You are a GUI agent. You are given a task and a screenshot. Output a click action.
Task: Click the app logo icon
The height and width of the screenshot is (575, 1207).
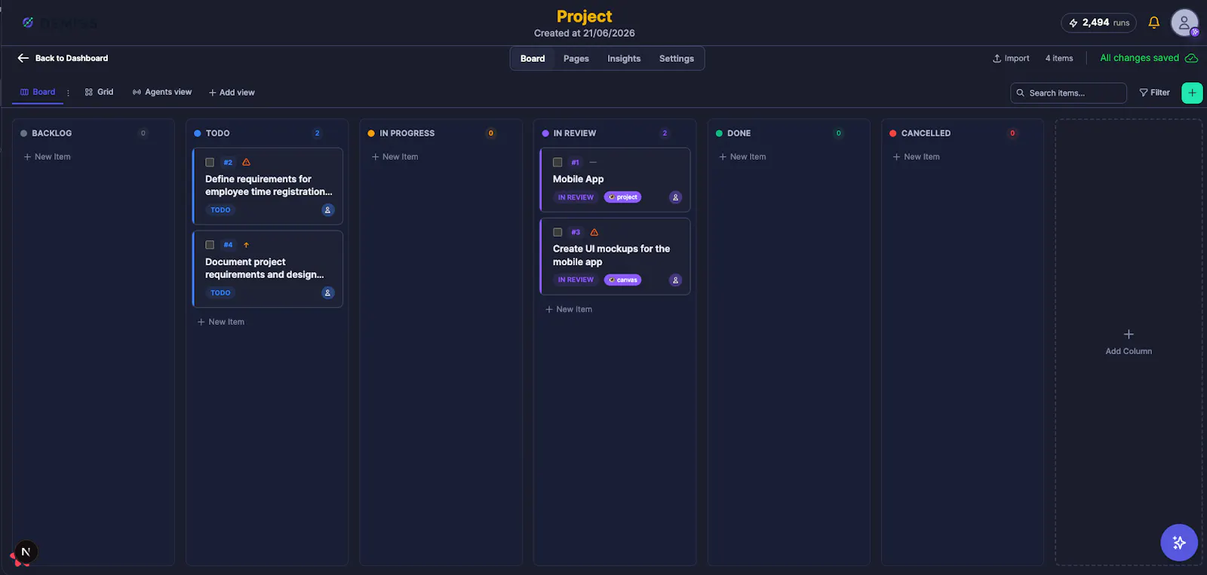[x=28, y=23]
